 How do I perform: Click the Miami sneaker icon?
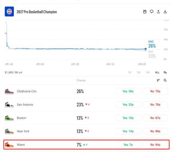[9, 145]
